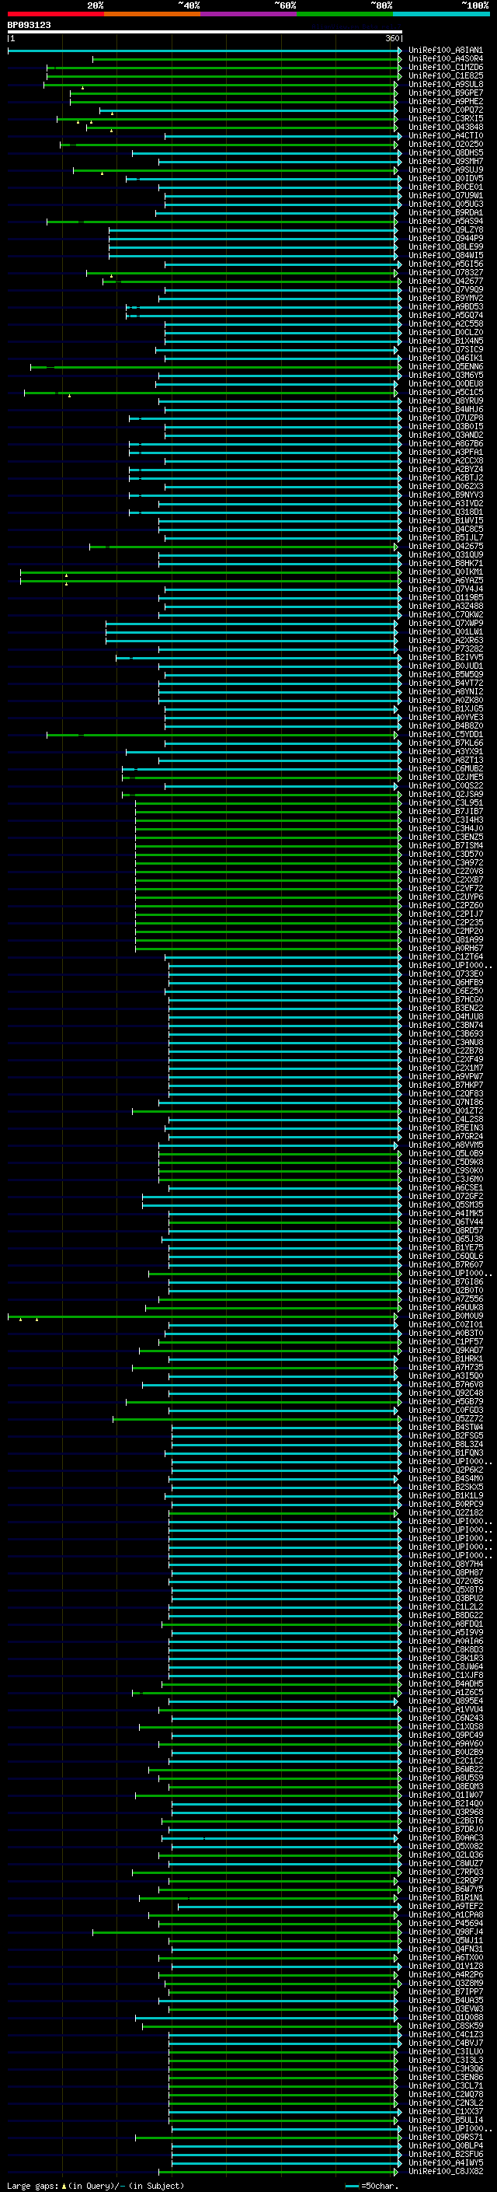This screenshot has width=497, height=2192.
Task: Select hit label UniRef100_Q81A99
Action: pyautogui.click(x=445, y=939)
